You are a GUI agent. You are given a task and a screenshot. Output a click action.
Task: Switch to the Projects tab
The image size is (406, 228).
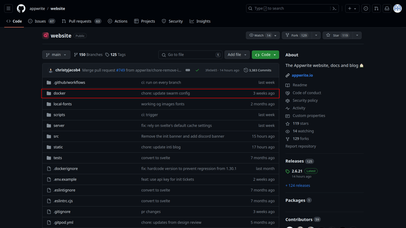(x=145, y=21)
